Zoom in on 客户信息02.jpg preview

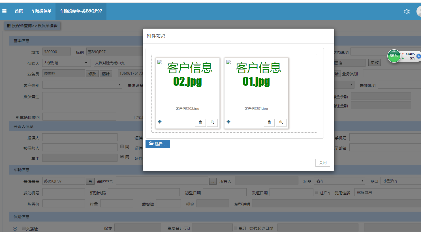pos(212,122)
